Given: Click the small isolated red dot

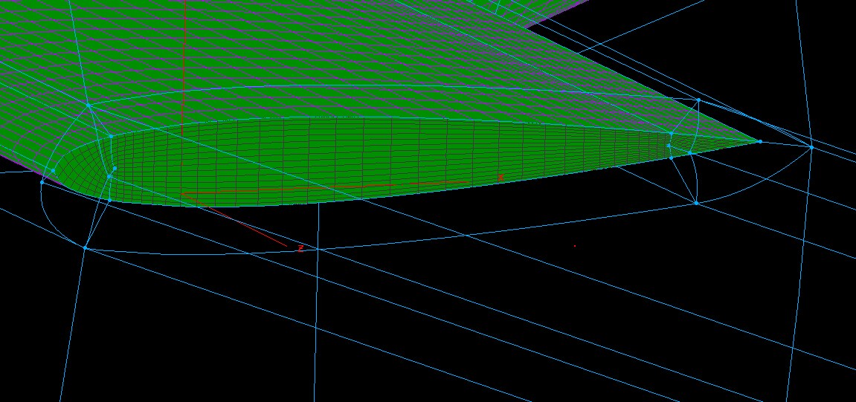Looking at the screenshot, I should (x=574, y=246).
